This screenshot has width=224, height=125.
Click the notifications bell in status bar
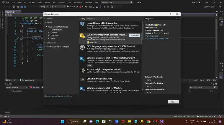pos(220,116)
